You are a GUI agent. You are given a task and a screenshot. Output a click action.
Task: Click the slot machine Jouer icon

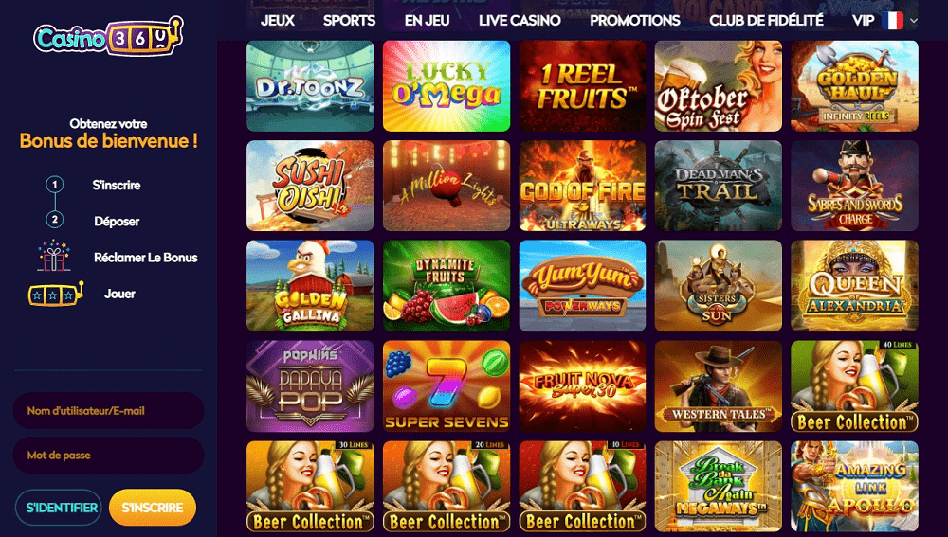[x=56, y=294]
